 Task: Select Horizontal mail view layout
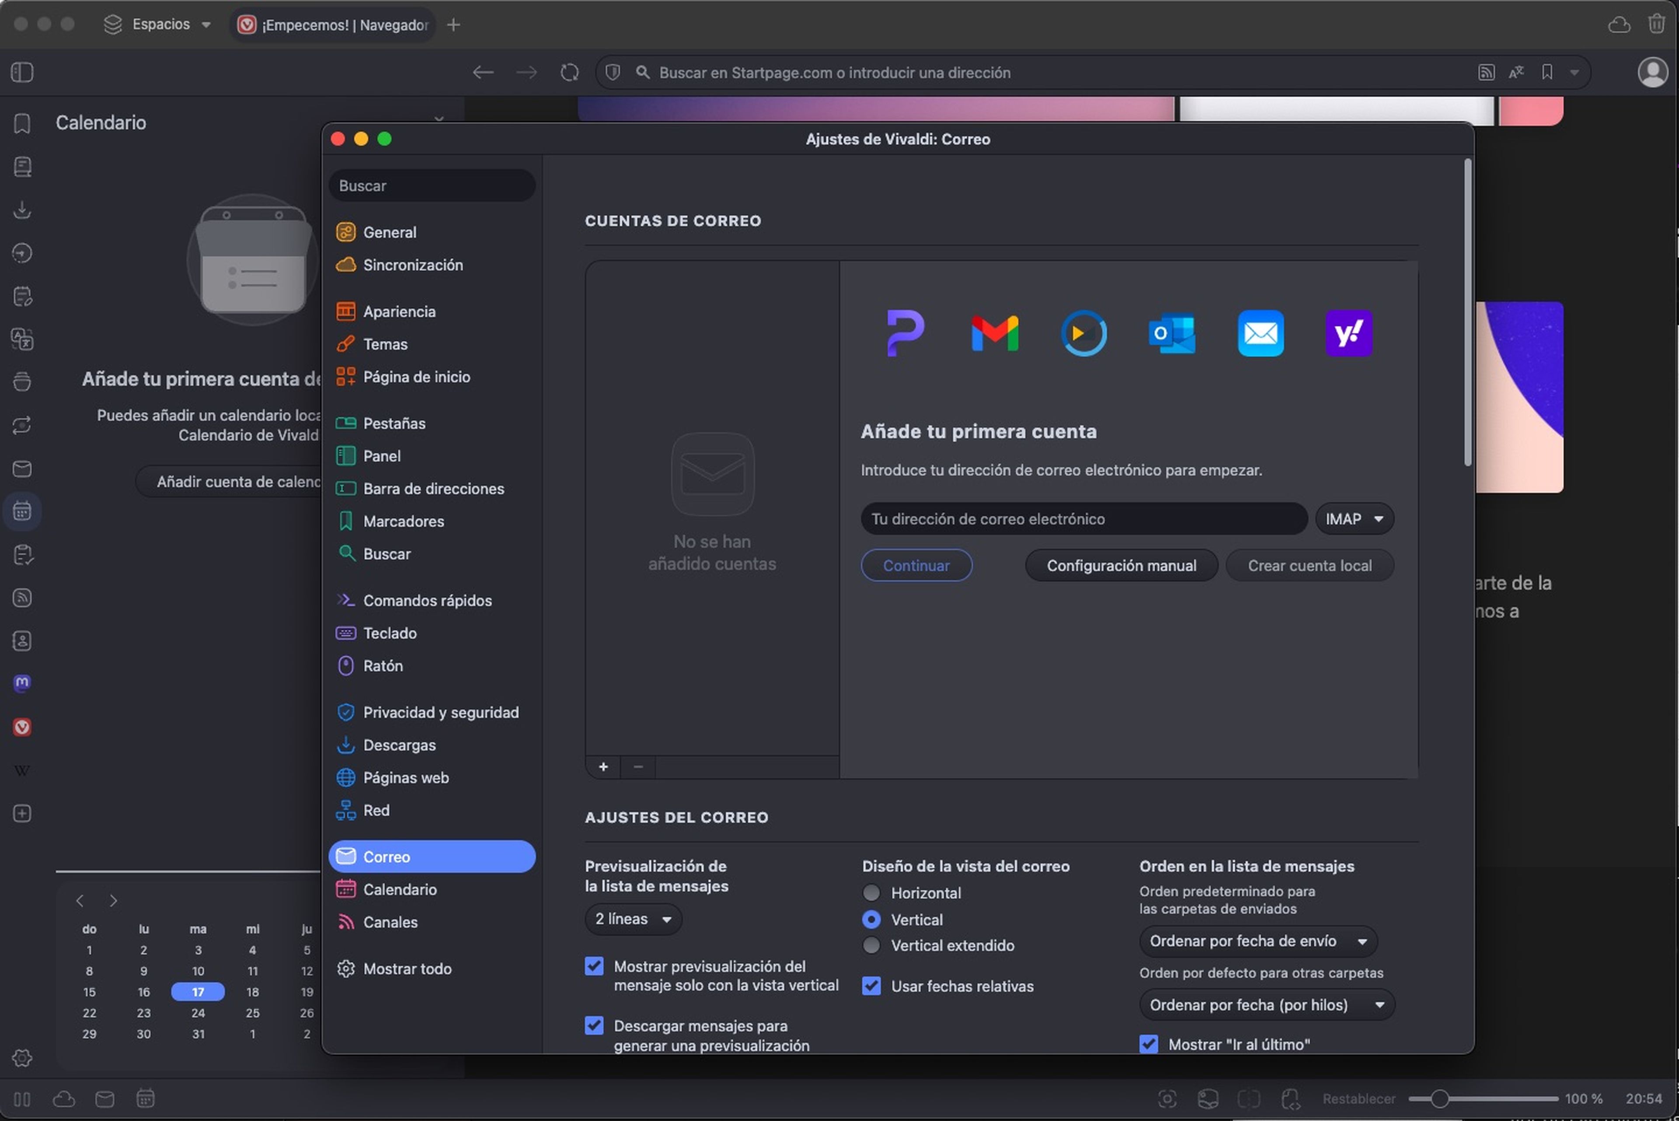point(871,892)
